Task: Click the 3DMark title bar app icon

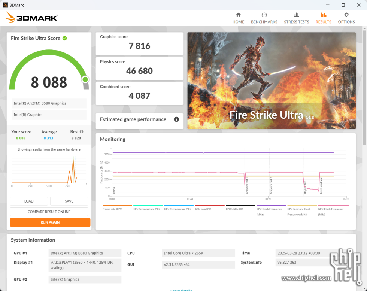Action: tap(5, 5)
